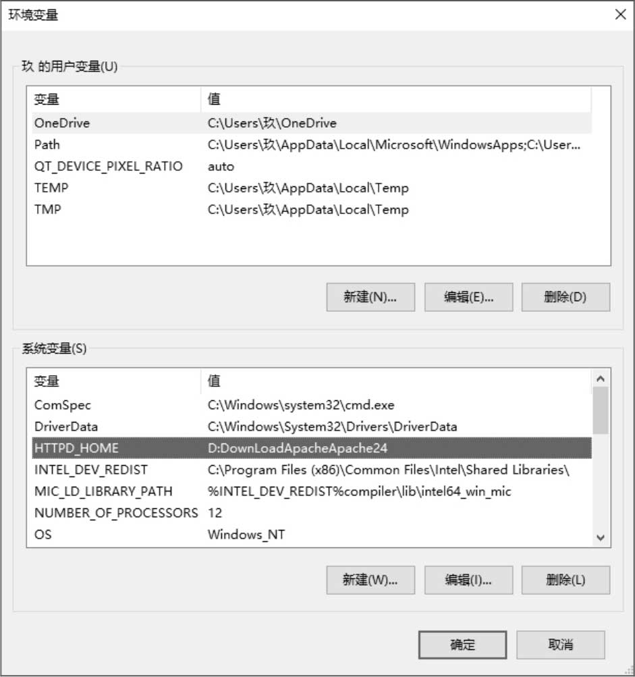Click scroll down arrow in system variables list
Screen dimensions: 635x677
pos(601,537)
